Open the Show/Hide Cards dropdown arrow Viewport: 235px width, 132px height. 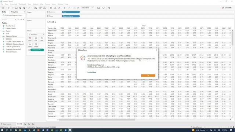click(101, 8)
